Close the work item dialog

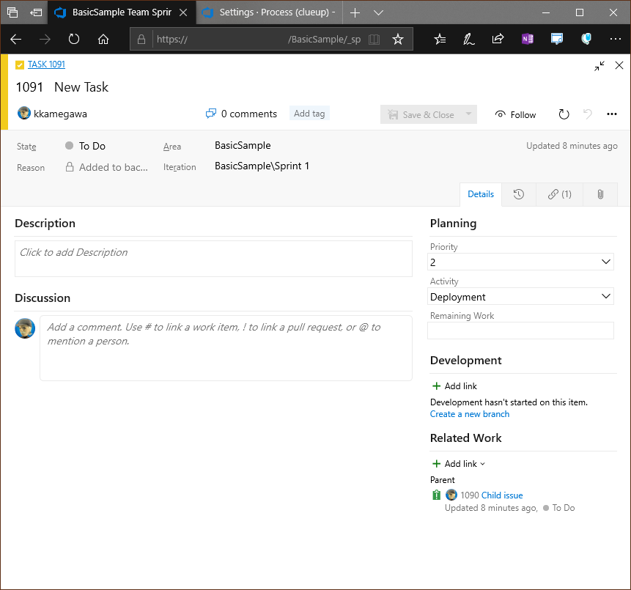click(x=619, y=65)
